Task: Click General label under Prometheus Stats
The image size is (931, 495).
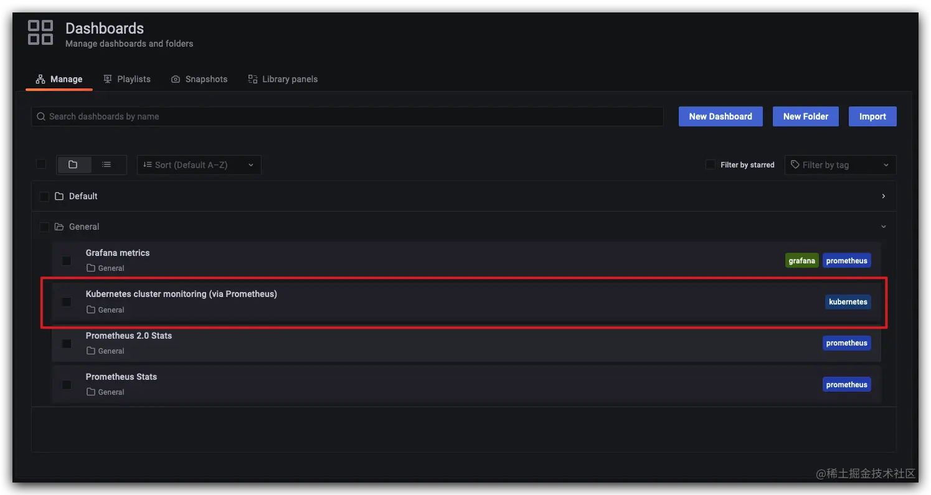Action: tap(111, 392)
